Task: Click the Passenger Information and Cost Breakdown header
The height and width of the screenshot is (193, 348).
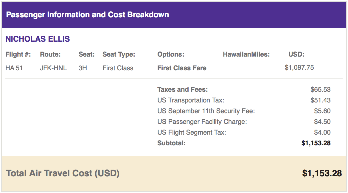Action: 88,15
